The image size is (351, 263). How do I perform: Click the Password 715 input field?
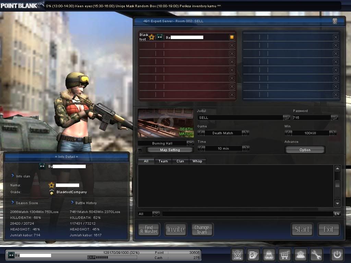click(x=312, y=118)
